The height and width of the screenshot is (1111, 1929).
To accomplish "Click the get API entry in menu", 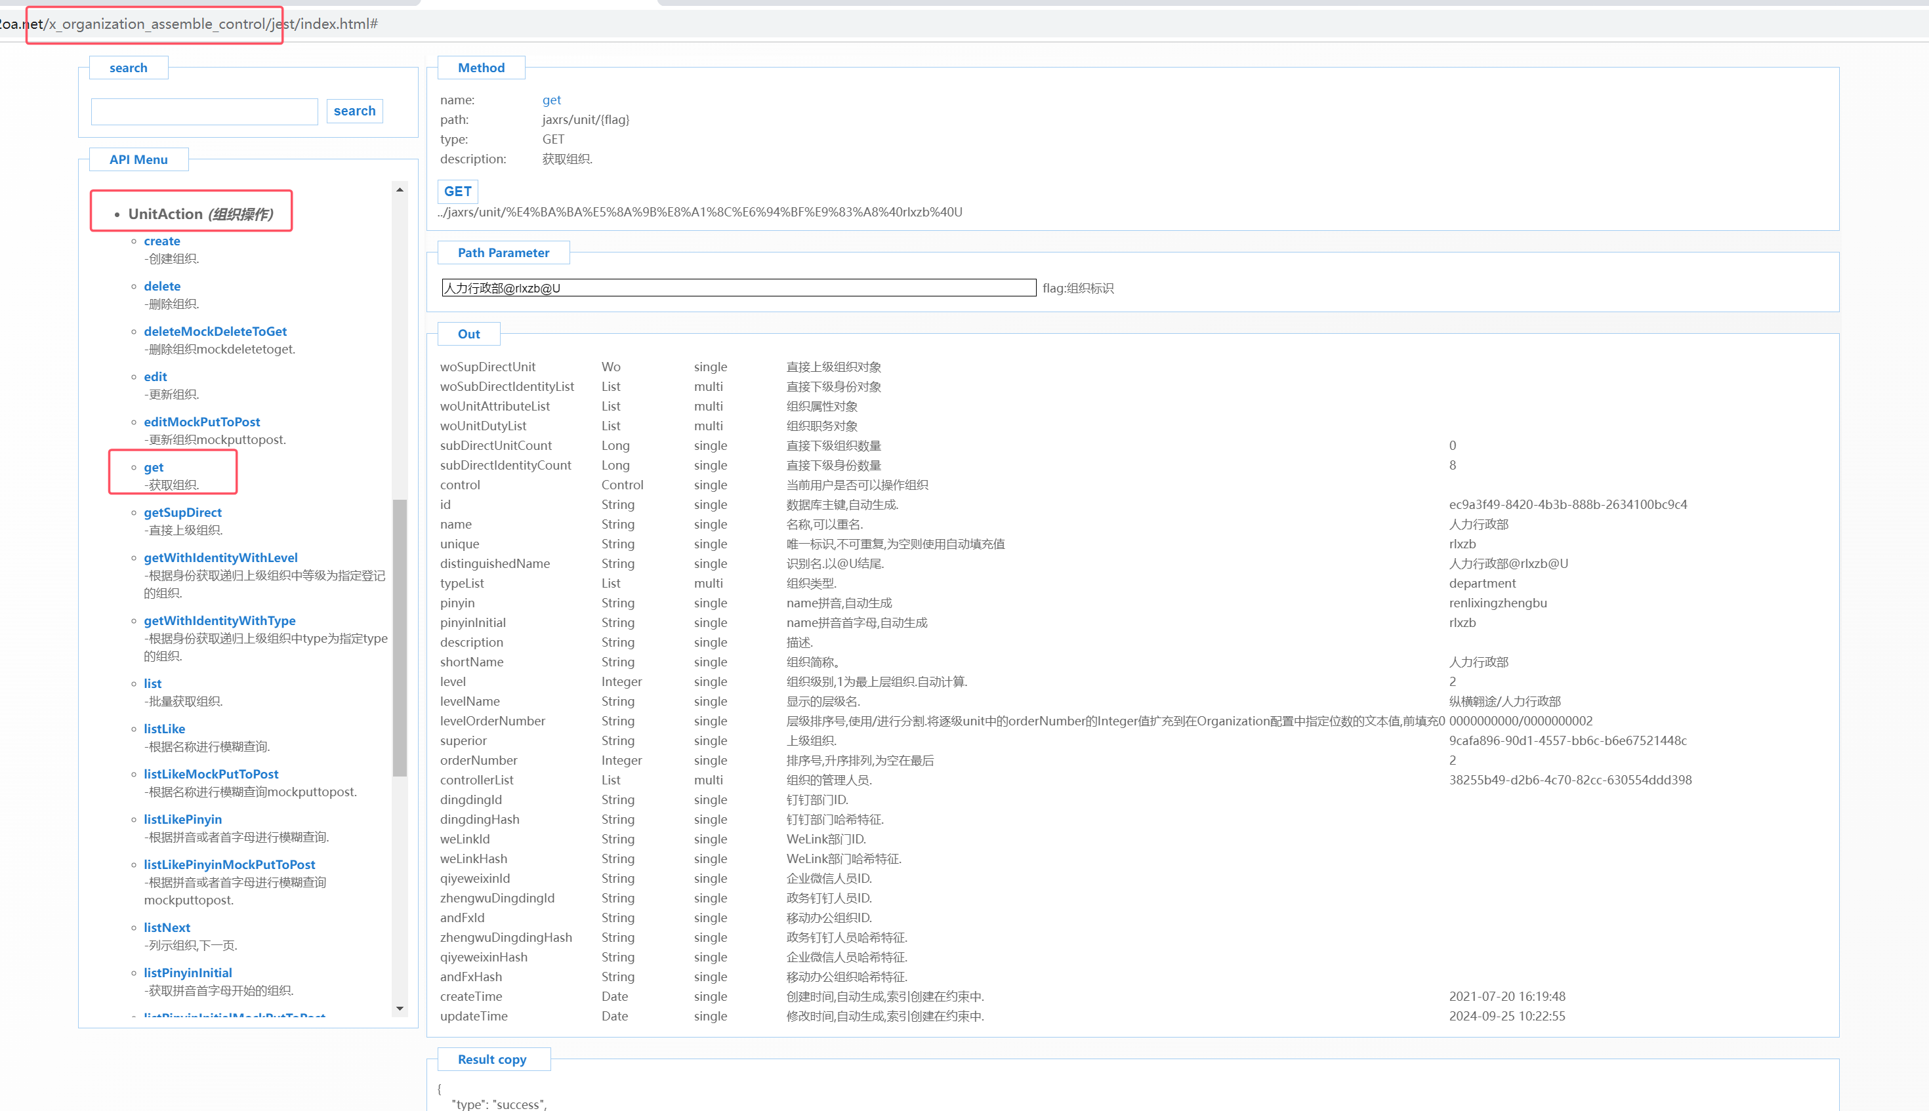I will pyautogui.click(x=154, y=468).
